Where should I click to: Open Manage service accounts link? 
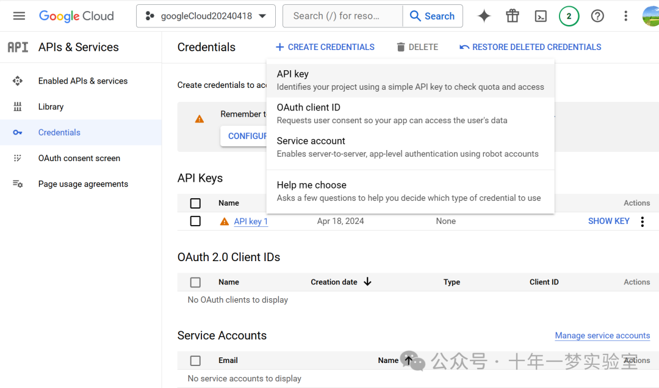(x=602, y=336)
